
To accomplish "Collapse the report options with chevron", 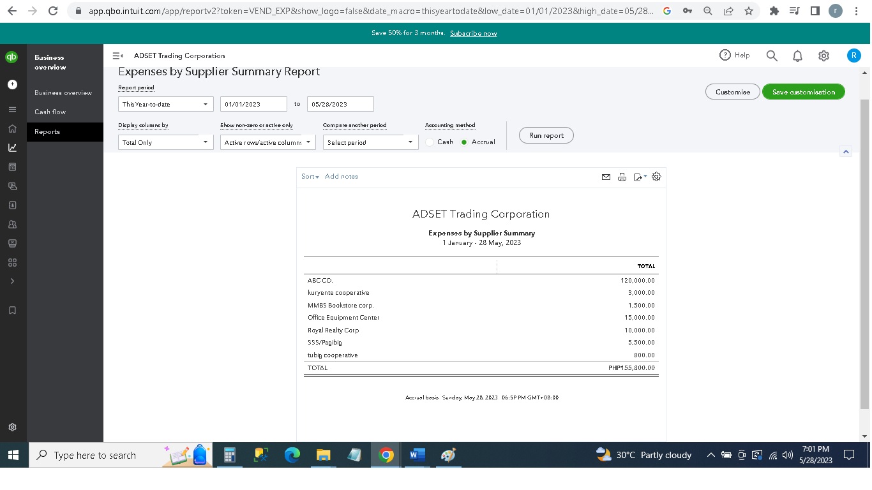I will [x=846, y=151].
